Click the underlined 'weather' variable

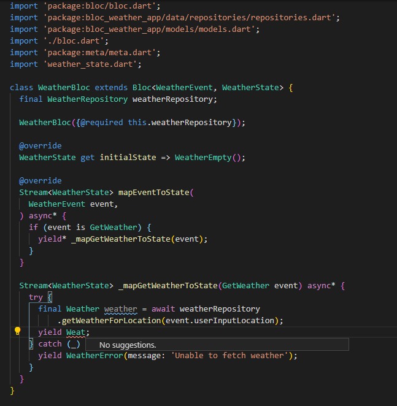tap(120, 308)
